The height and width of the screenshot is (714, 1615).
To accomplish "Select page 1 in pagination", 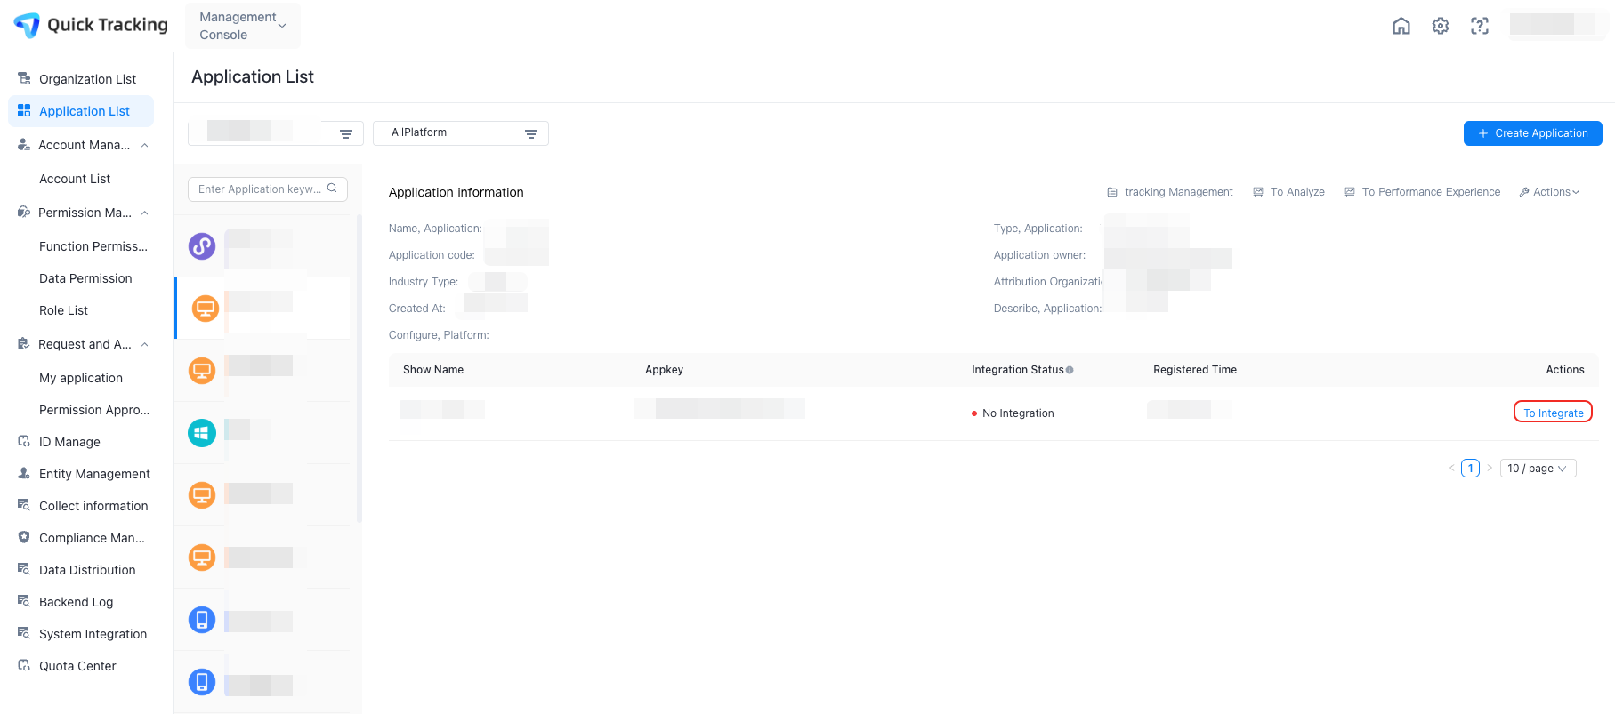I will point(1470,469).
